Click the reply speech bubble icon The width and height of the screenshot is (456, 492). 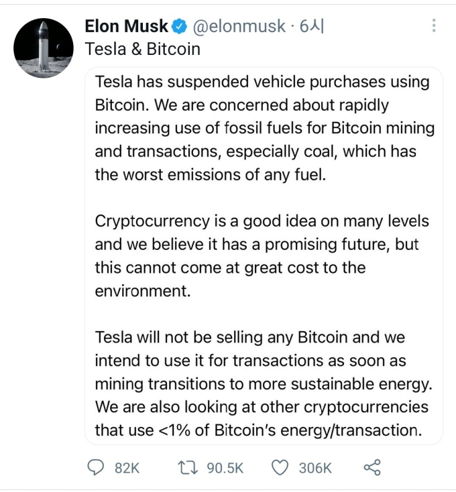95,467
